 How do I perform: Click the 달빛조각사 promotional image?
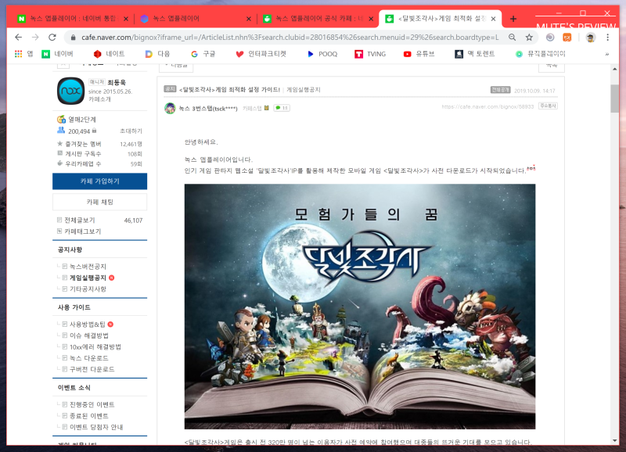pyautogui.click(x=360, y=307)
